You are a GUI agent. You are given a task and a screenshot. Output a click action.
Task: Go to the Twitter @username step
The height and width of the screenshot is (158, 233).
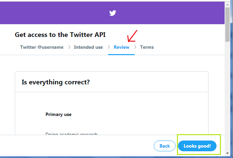(42, 47)
